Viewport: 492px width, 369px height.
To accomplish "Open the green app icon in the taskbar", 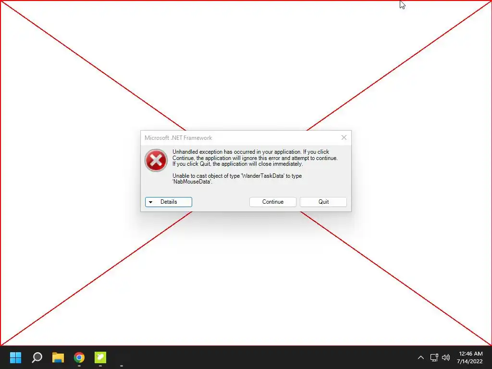I will click(100, 357).
